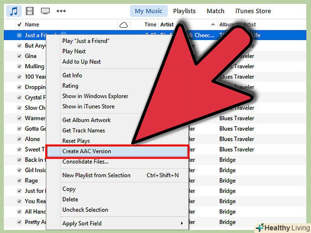Open the more libraries ellipsis menu
The image size is (311, 233).
click(x=61, y=11)
